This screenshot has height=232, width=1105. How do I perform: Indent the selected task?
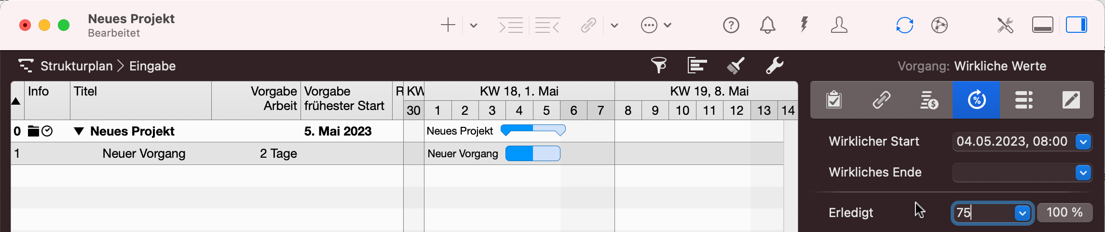[x=510, y=25]
